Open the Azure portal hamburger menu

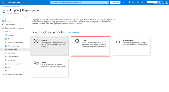3,2
